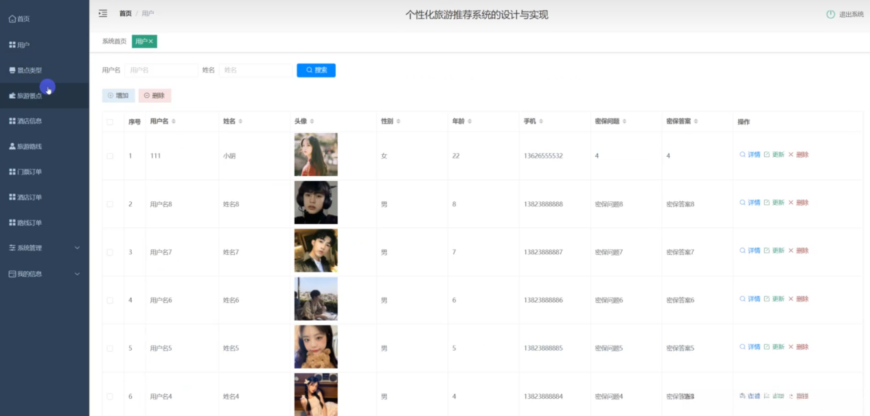This screenshot has height=416, width=870.
Task: Focus the 用户名 search field
Action: click(x=161, y=70)
